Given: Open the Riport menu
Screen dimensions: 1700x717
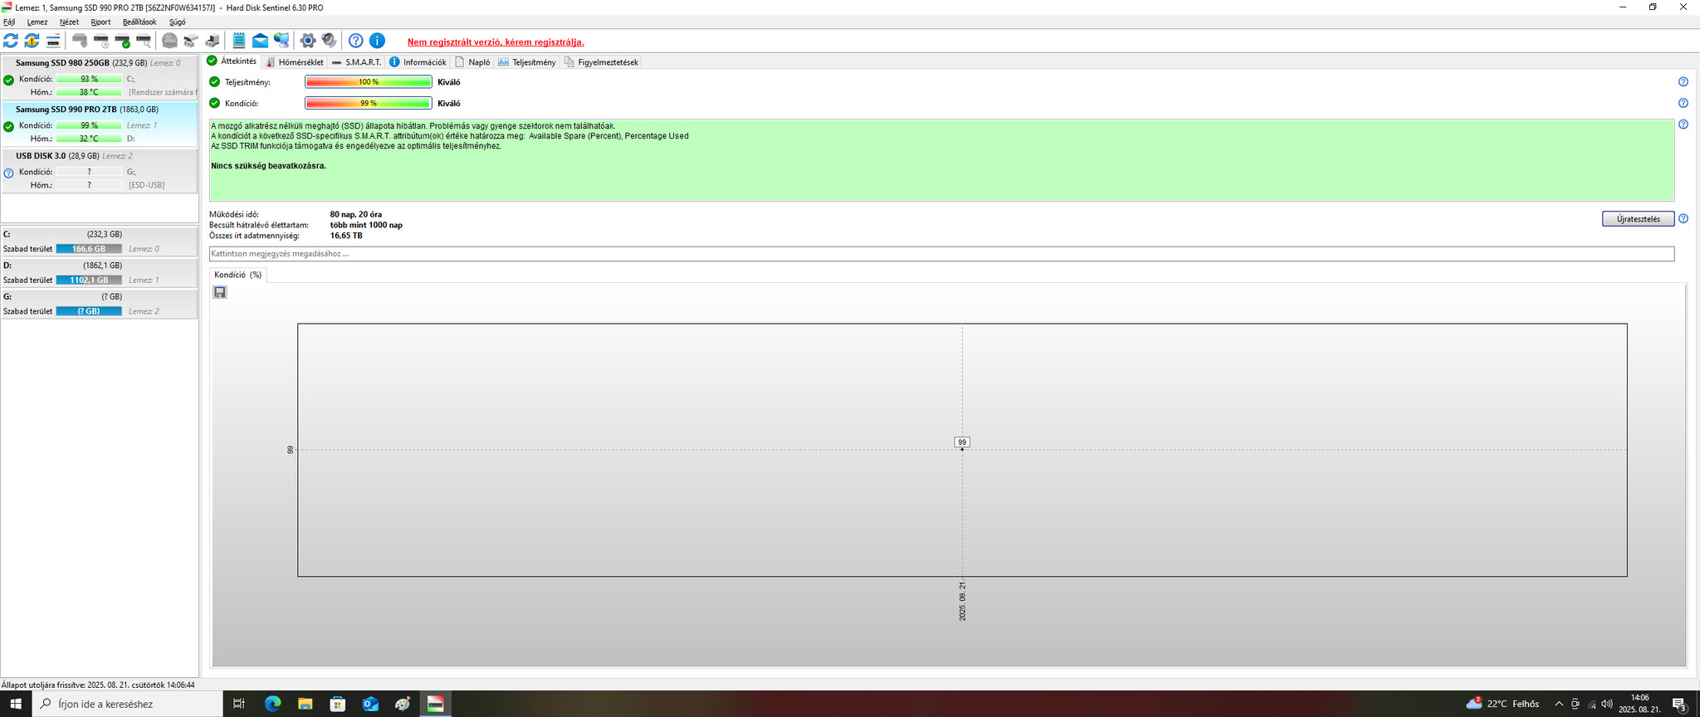Looking at the screenshot, I should [x=100, y=22].
